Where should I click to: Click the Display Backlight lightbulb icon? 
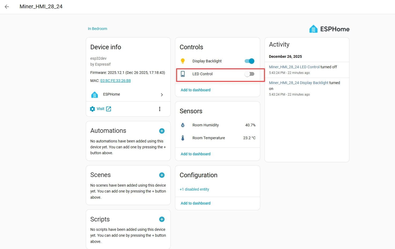(x=183, y=61)
